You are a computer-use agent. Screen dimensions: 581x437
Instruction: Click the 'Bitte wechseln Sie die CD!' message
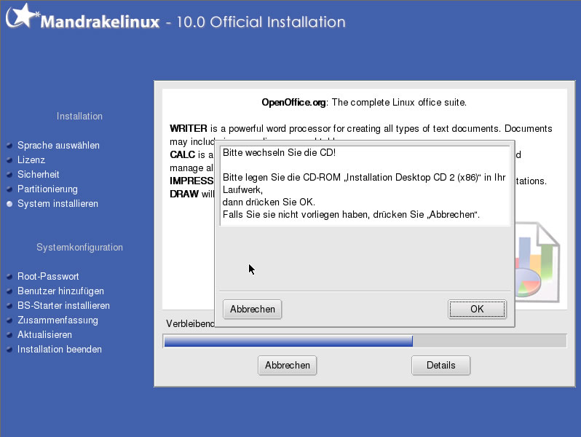point(279,153)
